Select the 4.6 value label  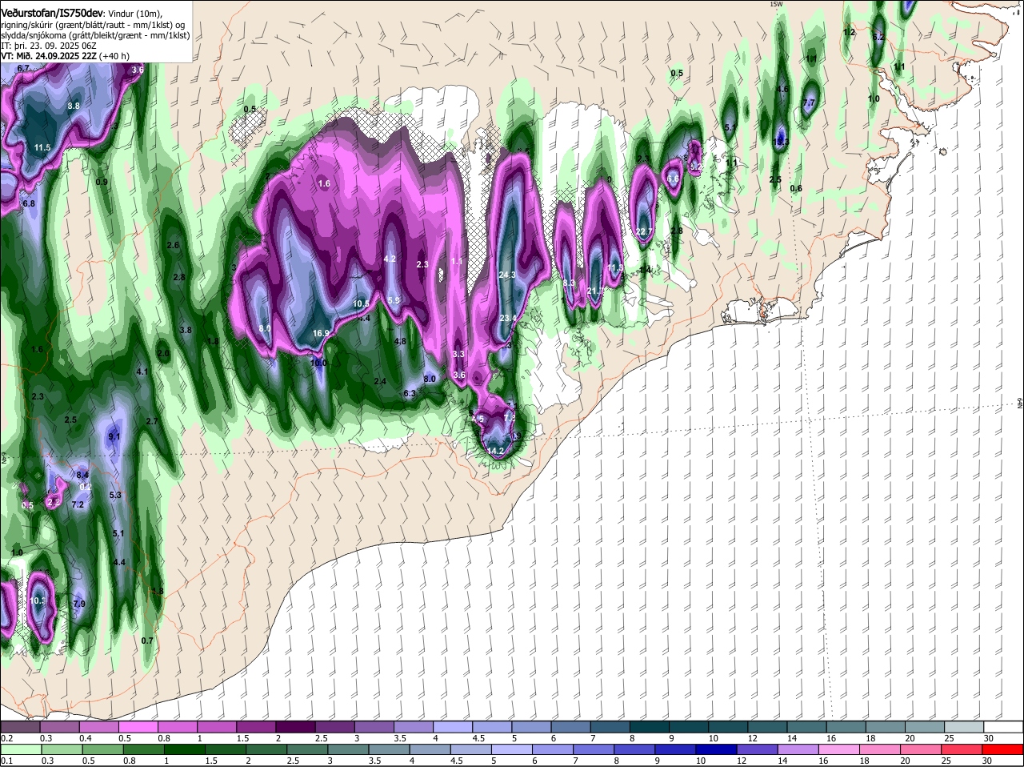point(783,89)
